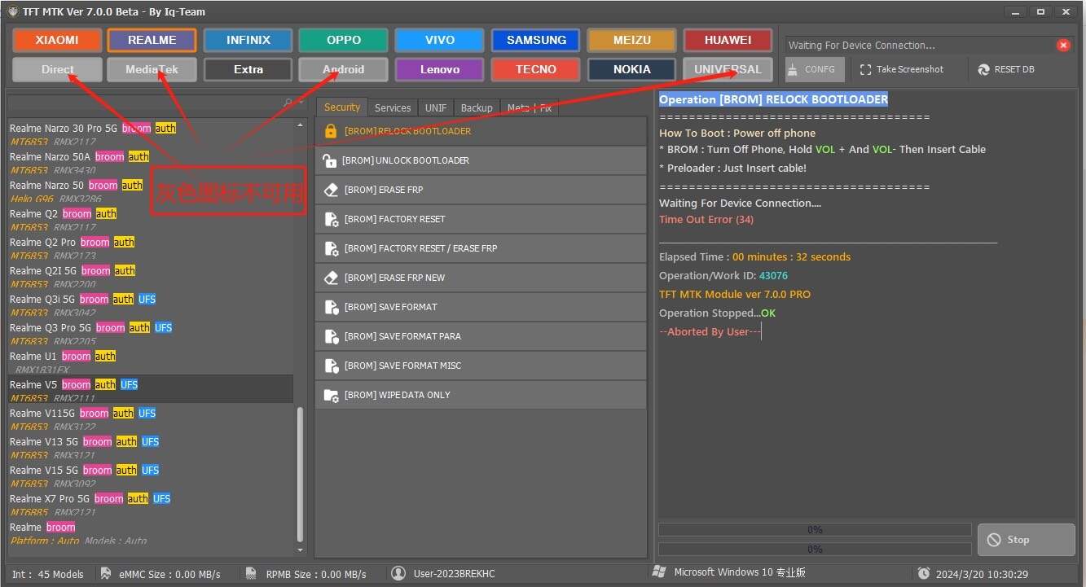Screen dimensions: 1086x587
Task: Click the unlock icon beside UNLOCK BOOTLOADER
Action: point(331,160)
